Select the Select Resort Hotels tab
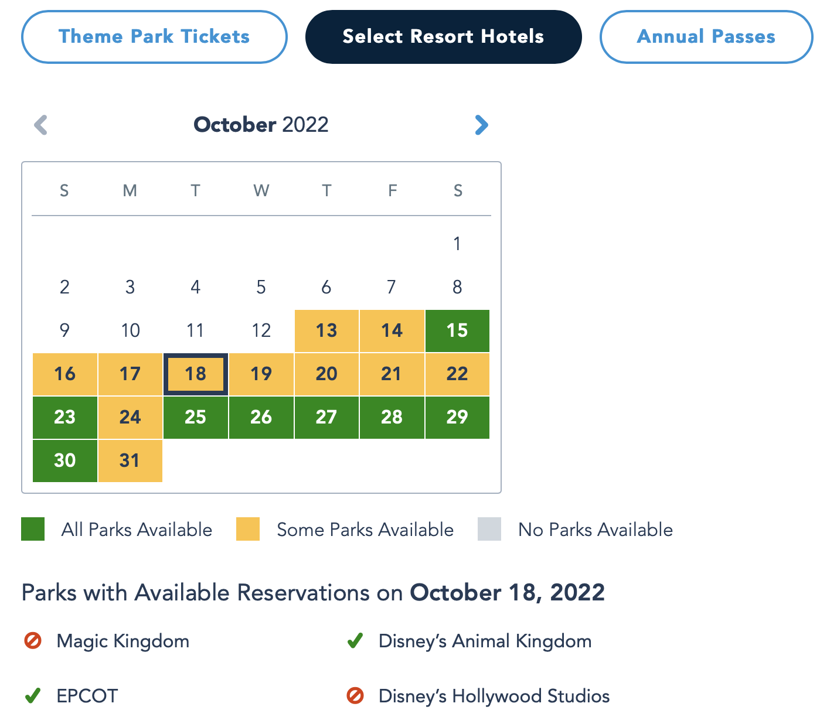This screenshot has width=837, height=717. [x=443, y=37]
